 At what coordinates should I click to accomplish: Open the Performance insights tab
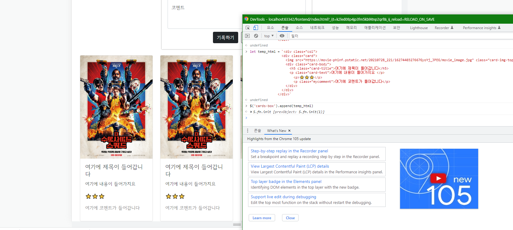point(481,28)
